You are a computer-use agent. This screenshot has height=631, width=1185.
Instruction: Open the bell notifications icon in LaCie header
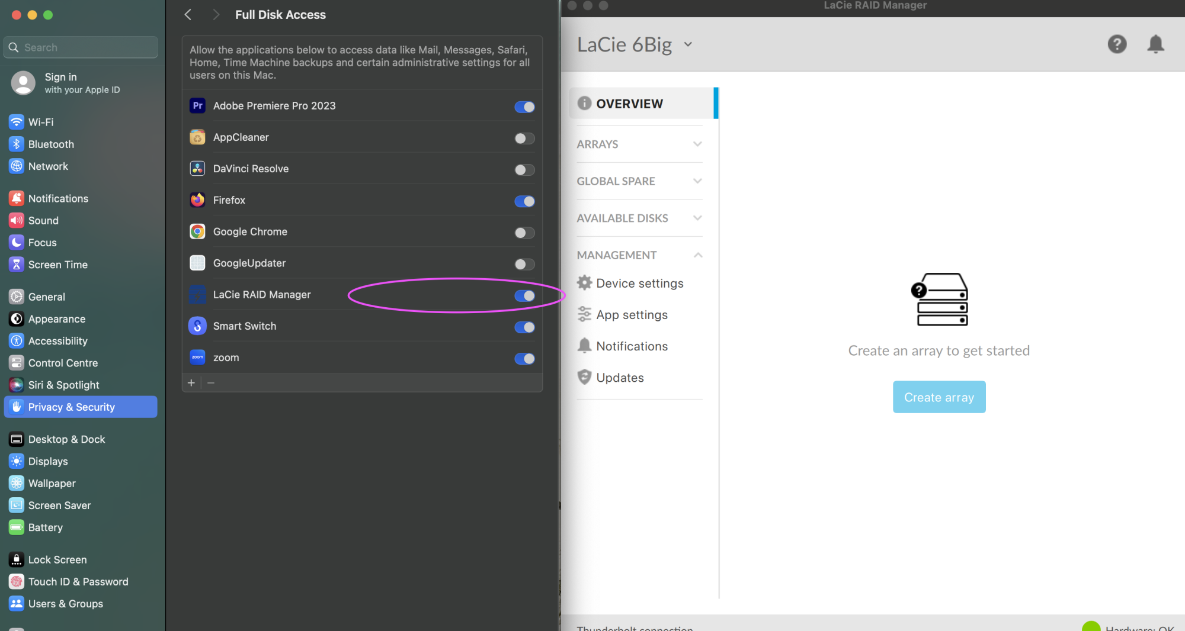tap(1155, 44)
